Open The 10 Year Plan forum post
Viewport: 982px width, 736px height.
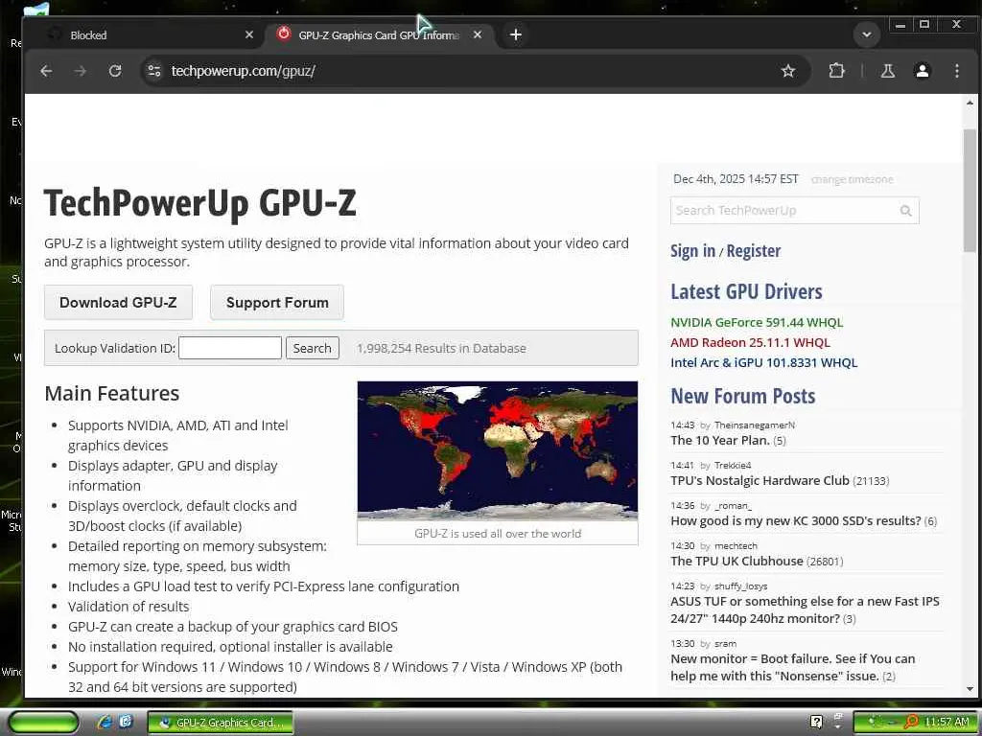(719, 440)
